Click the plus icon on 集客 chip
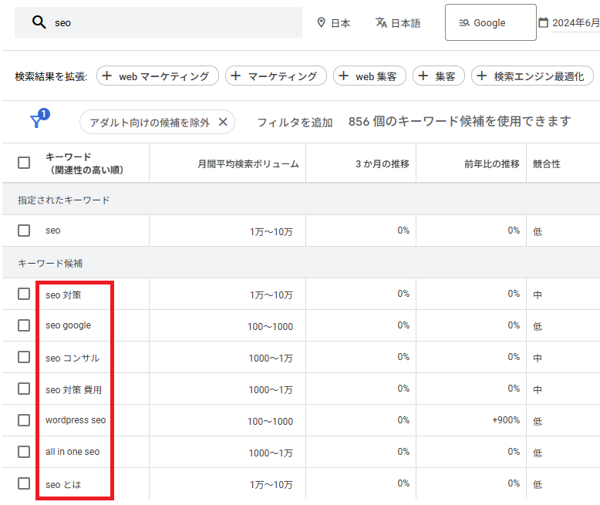The width and height of the screenshot is (600, 505). (423, 76)
